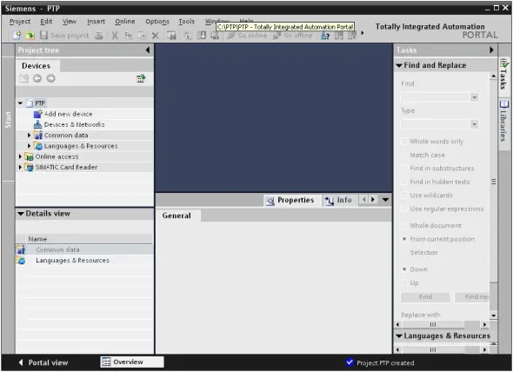Click the Add new device icon
Screen dimensions: 513x372
point(38,114)
